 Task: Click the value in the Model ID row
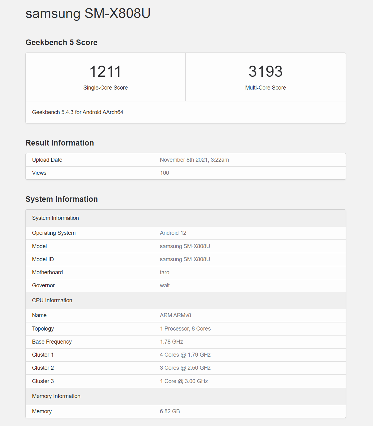coord(185,259)
